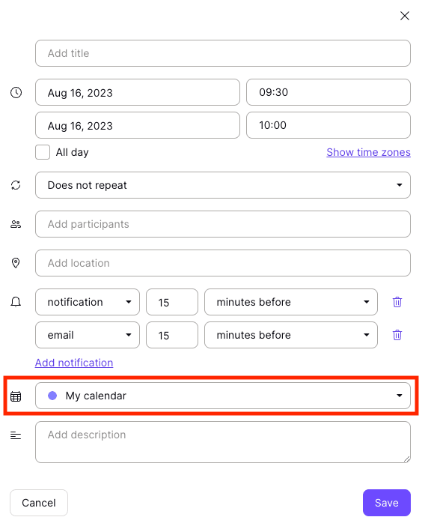This screenshot has height=529, width=431.
Task: Click the 15 value in email row
Action: (172, 335)
